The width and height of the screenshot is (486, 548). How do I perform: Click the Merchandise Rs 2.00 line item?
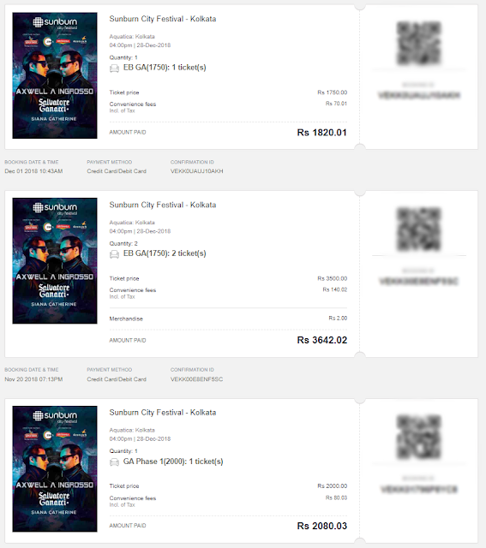[x=228, y=319]
